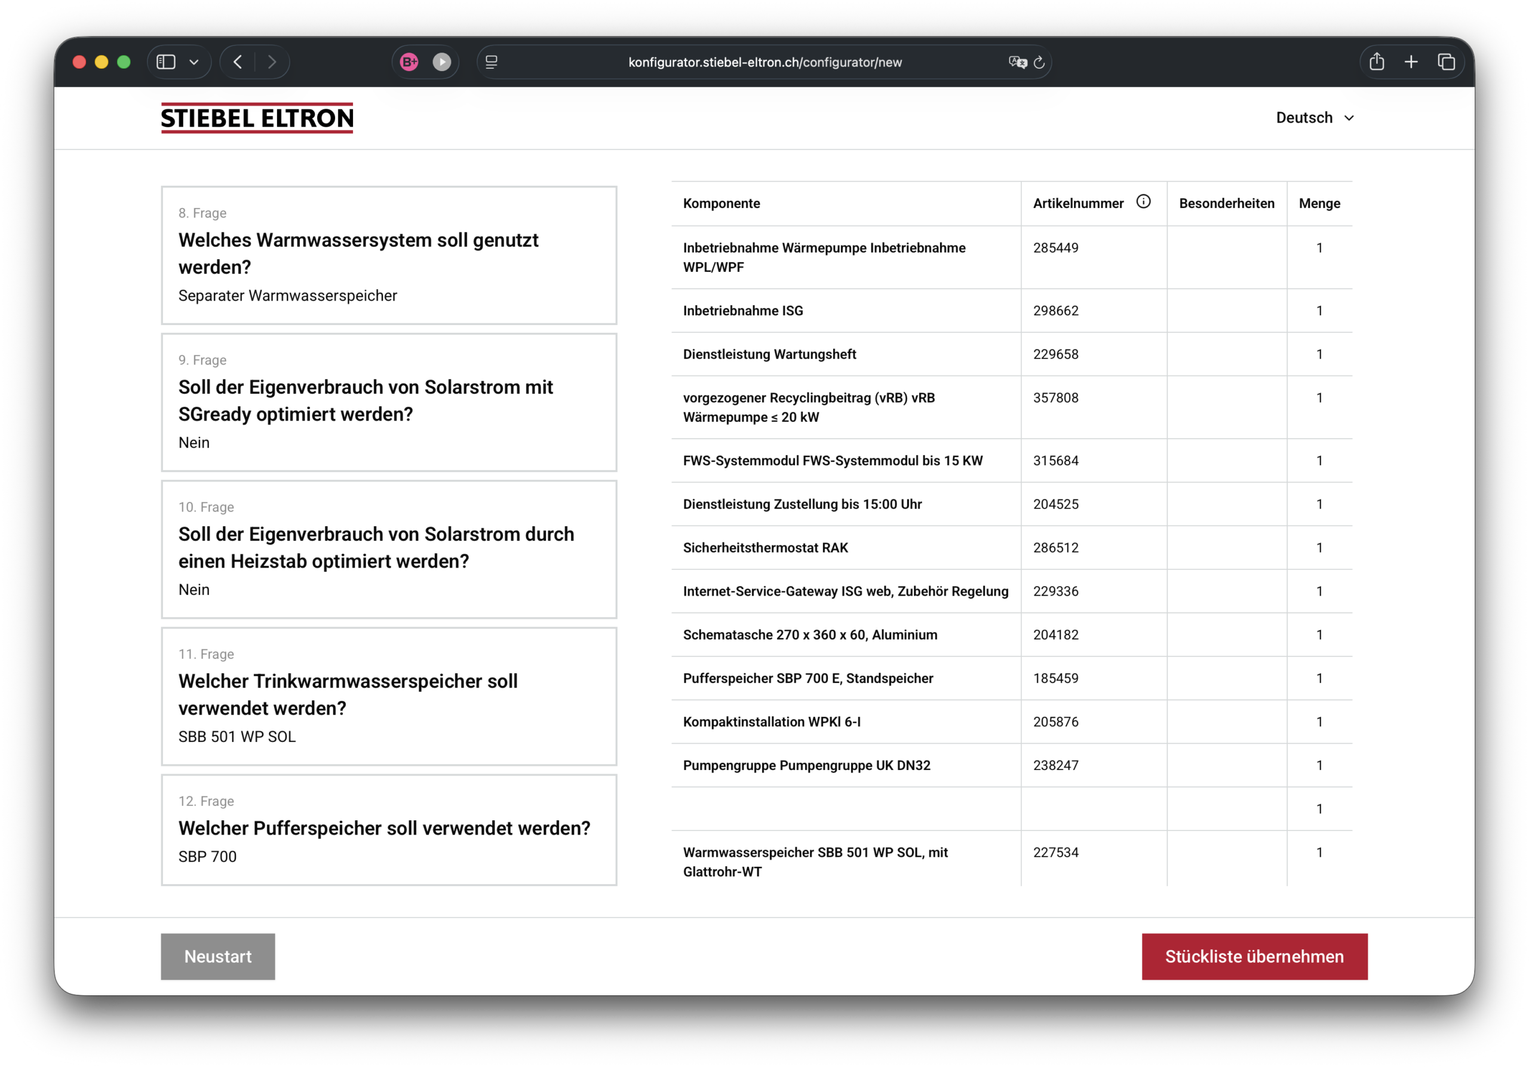This screenshot has width=1529, height=1067.
Task: Select the 11. Frage Trinkwarmwasserspeicher card
Action: coord(389,696)
